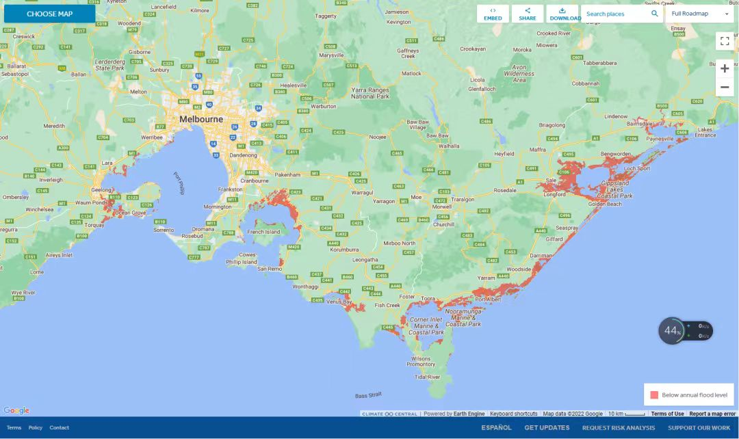This screenshot has width=739, height=439.
Task: Click the Venus Bay label
Action: [x=339, y=302]
